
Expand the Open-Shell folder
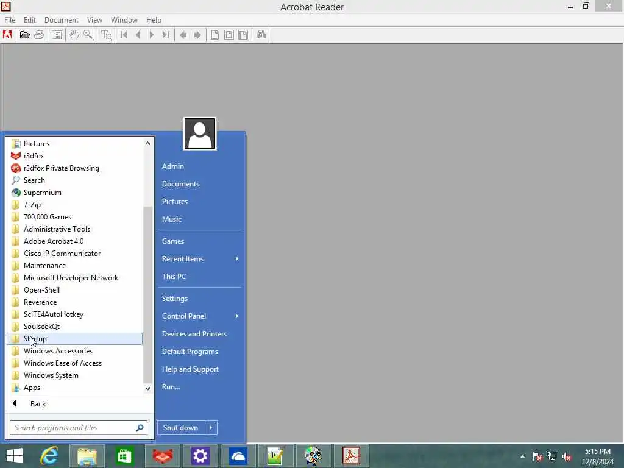click(75, 290)
